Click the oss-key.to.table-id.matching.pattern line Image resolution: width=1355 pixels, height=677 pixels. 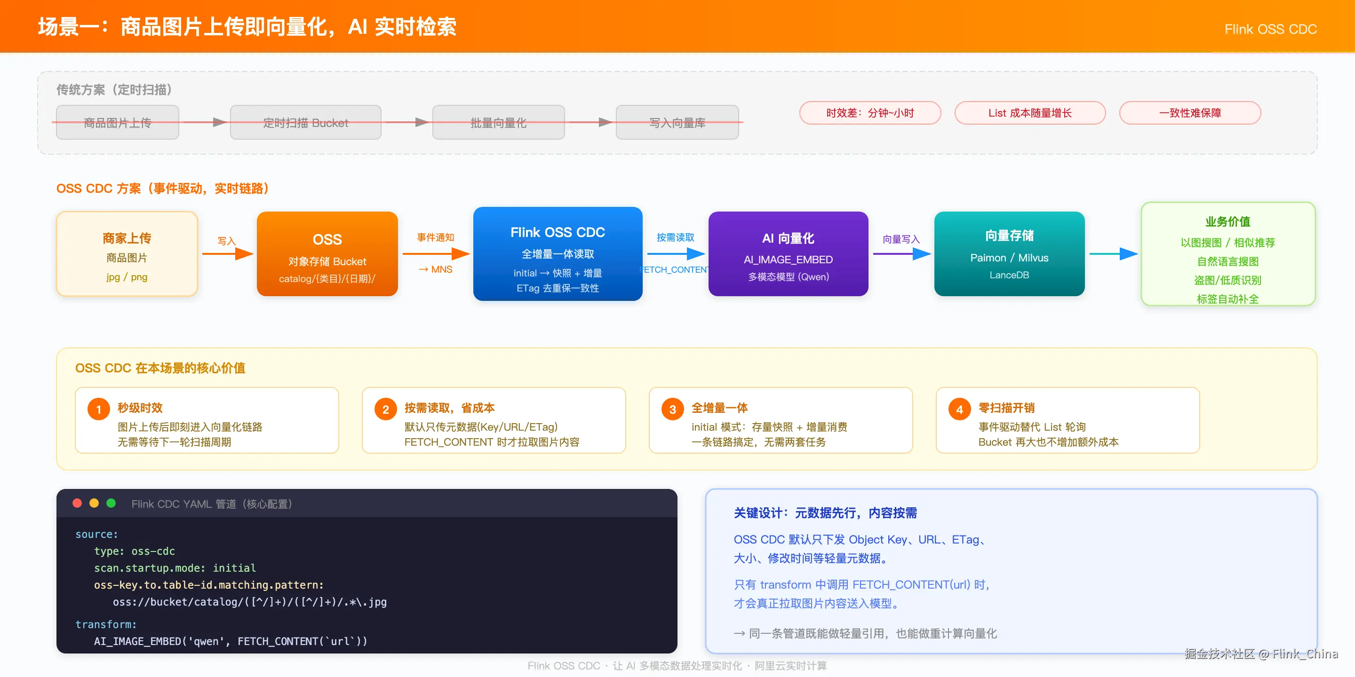pos(209,584)
